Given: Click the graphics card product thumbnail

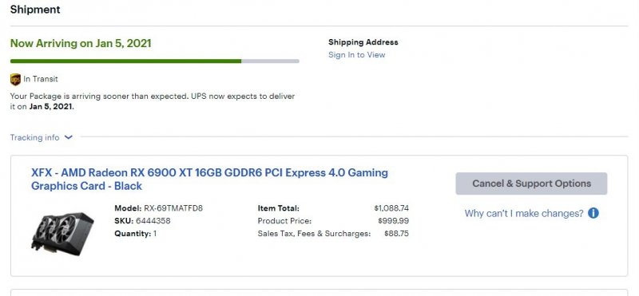Looking at the screenshot, I should pos(62,233).
